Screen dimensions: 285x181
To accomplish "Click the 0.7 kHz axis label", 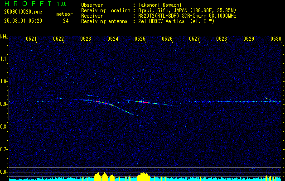I will [x=4, y=149].
